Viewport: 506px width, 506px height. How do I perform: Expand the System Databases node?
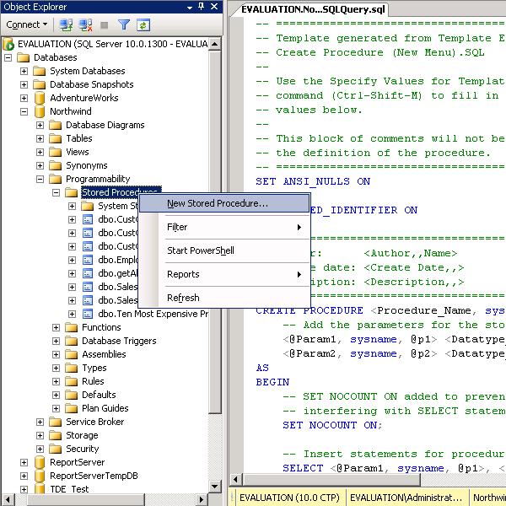(x=24, y=71)
